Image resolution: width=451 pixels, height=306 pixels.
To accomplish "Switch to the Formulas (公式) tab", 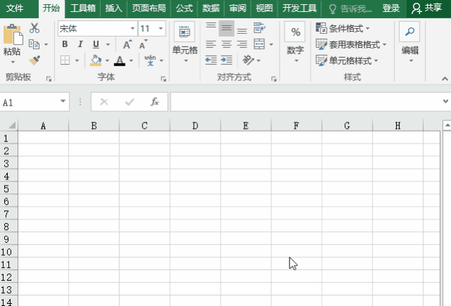I will coord(185,8).
